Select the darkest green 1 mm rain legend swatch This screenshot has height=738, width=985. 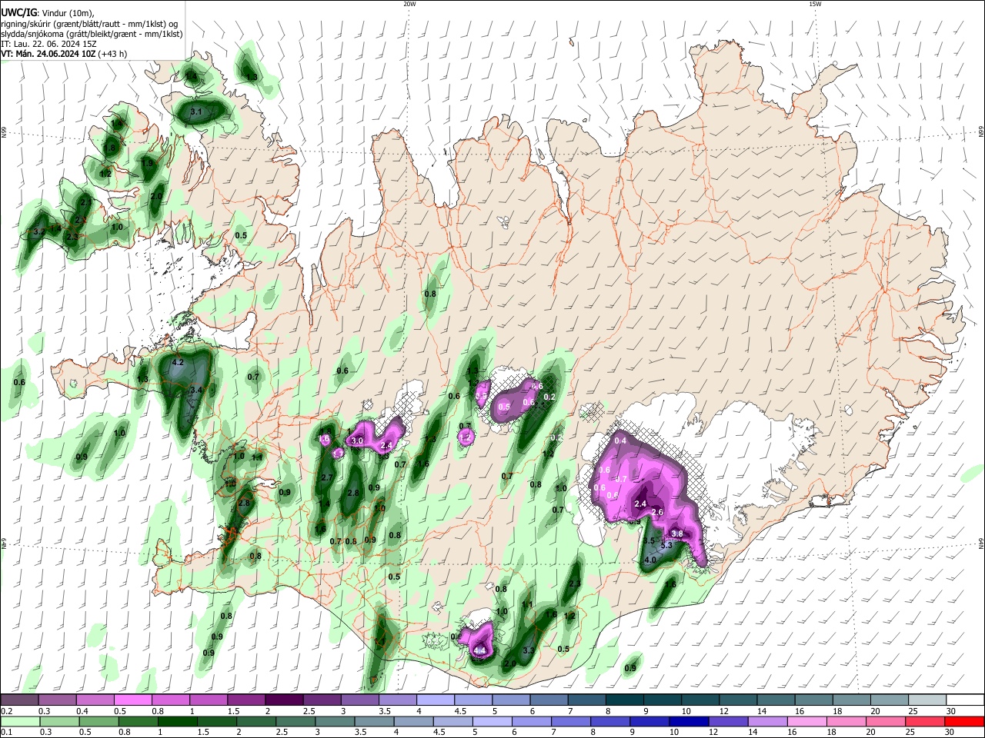point(177,721)
